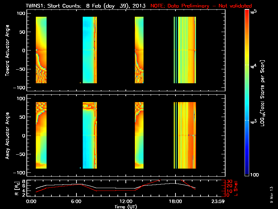Click the 23:59 time axis label

218,202
